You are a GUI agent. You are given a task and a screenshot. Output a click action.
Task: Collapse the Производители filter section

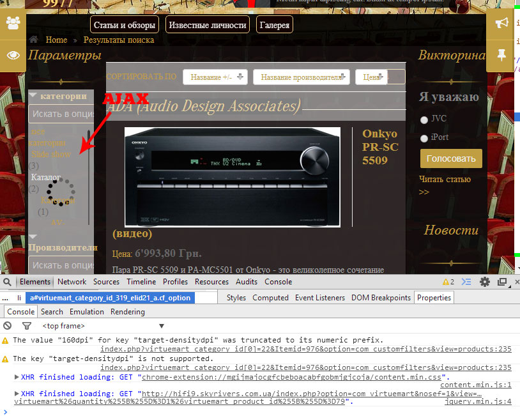(x=33, y=236)
